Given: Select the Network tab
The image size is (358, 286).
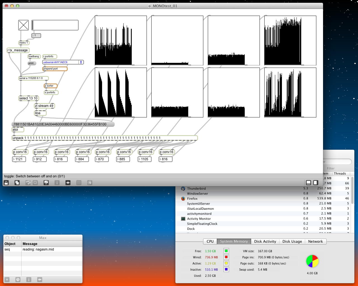Looking at the screenshot, I should tap(315, 242).
